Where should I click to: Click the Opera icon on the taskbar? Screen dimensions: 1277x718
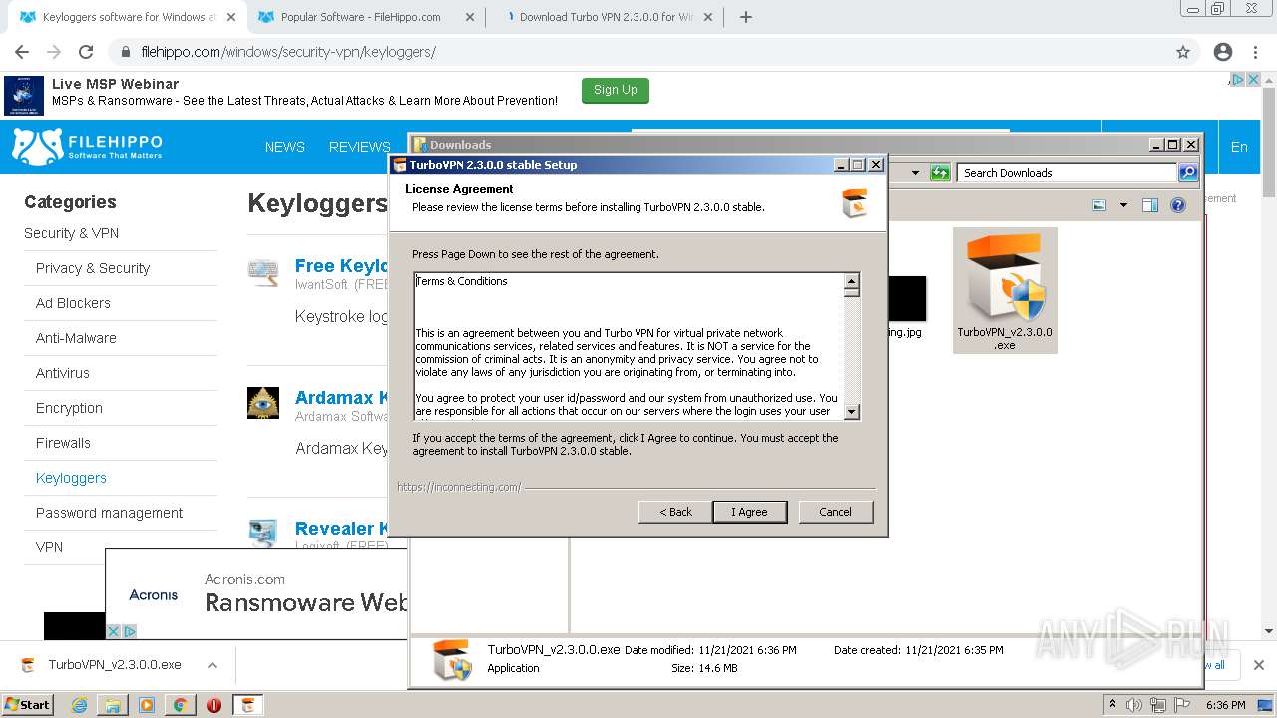[213, 705]
